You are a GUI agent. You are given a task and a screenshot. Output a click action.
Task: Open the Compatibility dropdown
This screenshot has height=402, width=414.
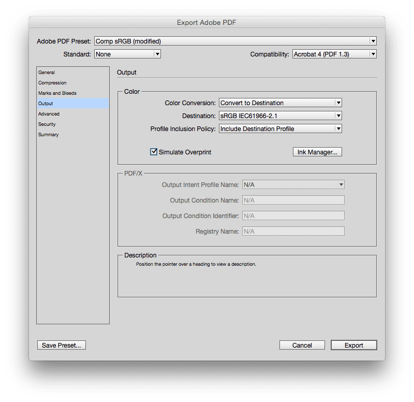334,54
